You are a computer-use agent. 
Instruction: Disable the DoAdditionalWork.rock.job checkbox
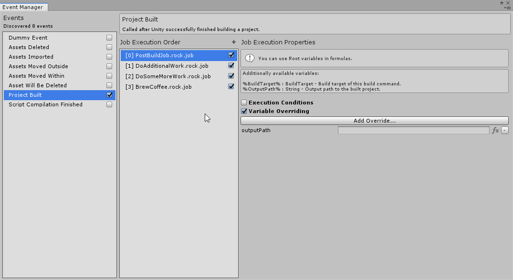(x=231, y=66)
